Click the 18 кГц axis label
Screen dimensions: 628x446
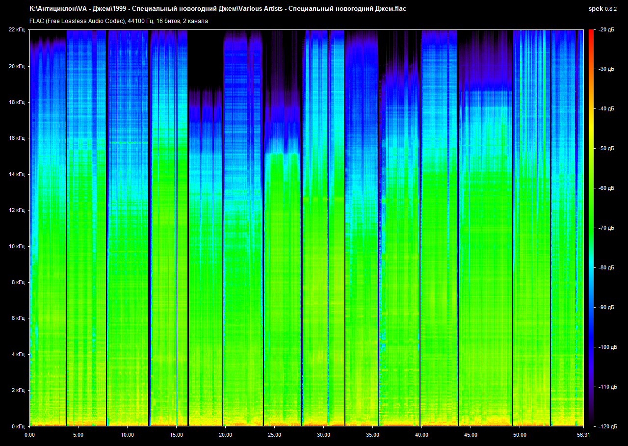17,102
